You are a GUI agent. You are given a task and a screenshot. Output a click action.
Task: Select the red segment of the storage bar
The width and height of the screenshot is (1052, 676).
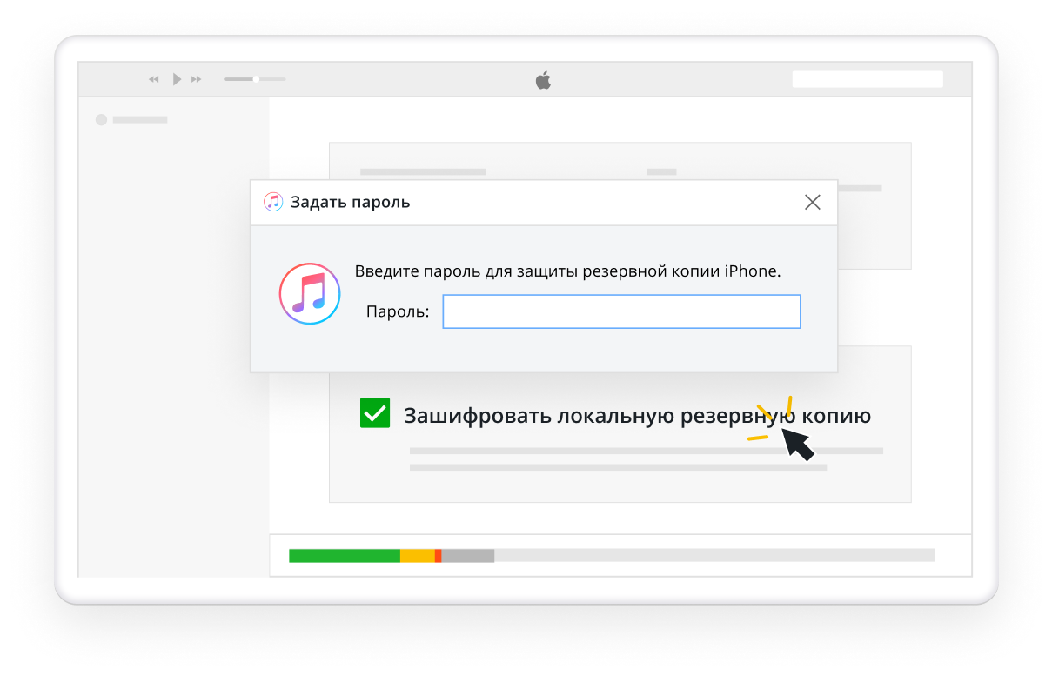point(439,555)
